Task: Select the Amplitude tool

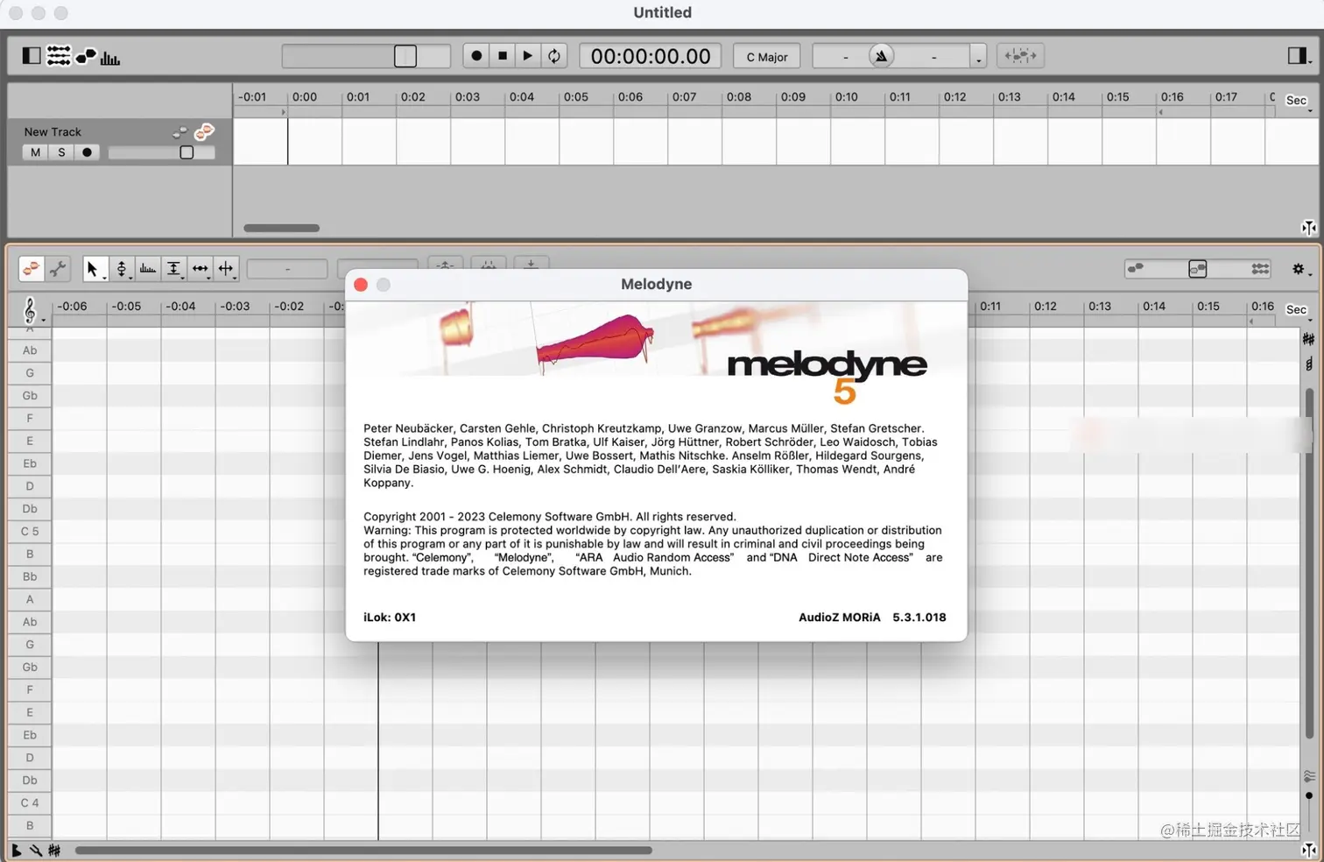Action: click(174, 269)
